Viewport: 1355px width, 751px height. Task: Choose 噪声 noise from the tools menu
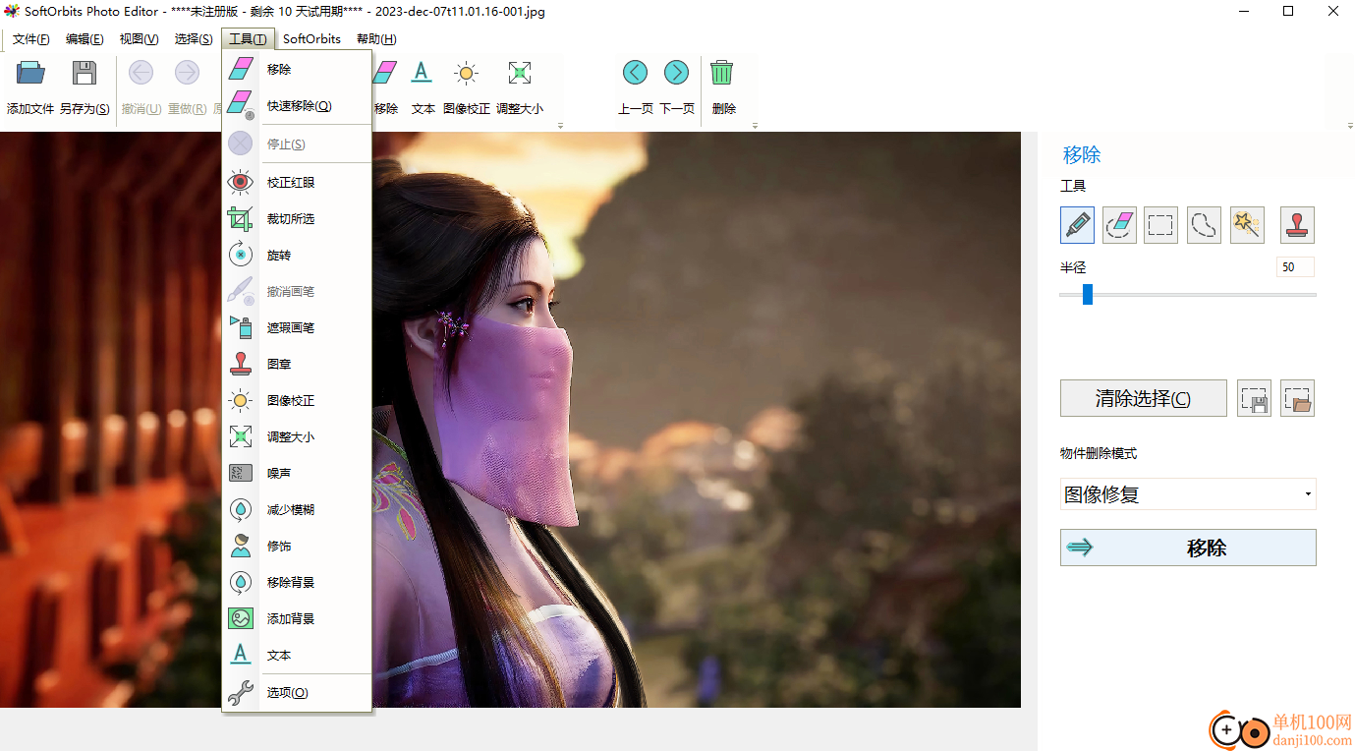tap(297, 473)
